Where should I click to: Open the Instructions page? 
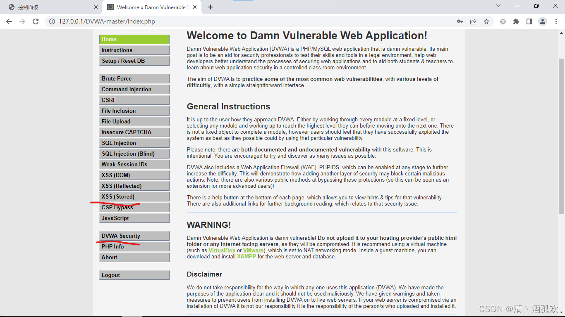[134, 50]
